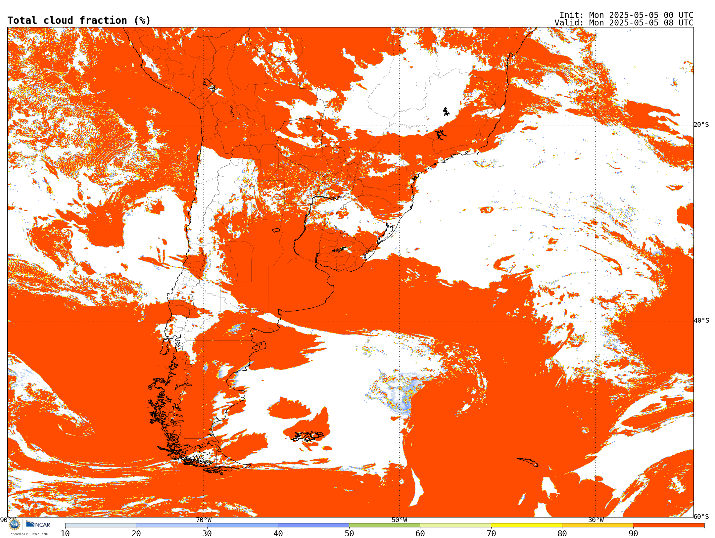Pick the gold 80-90 colorbar segment
The image size is (715, 538).
point(597,525)
